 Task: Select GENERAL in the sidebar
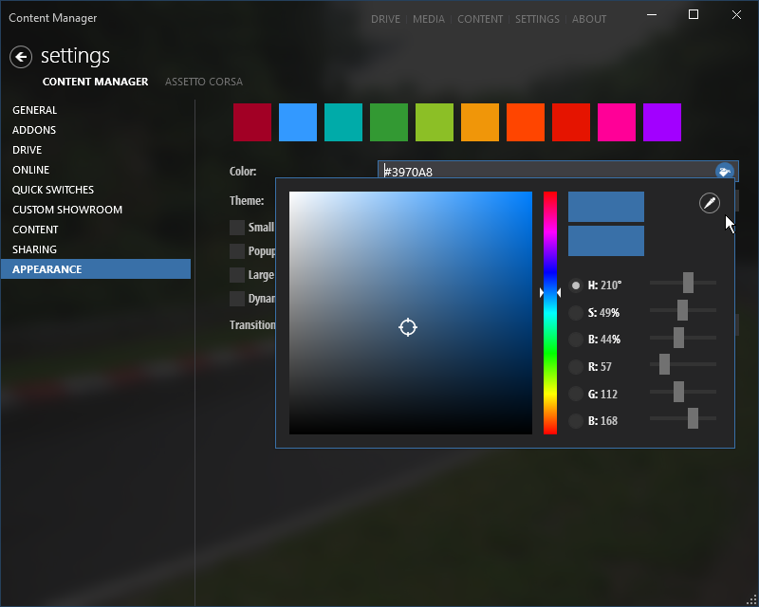pyautogui.click(x=35, y=110)
